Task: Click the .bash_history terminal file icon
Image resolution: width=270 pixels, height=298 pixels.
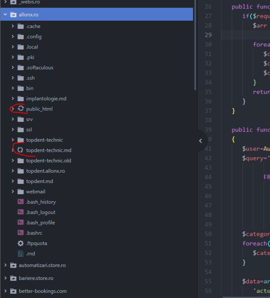Action: tap(21, 201)
